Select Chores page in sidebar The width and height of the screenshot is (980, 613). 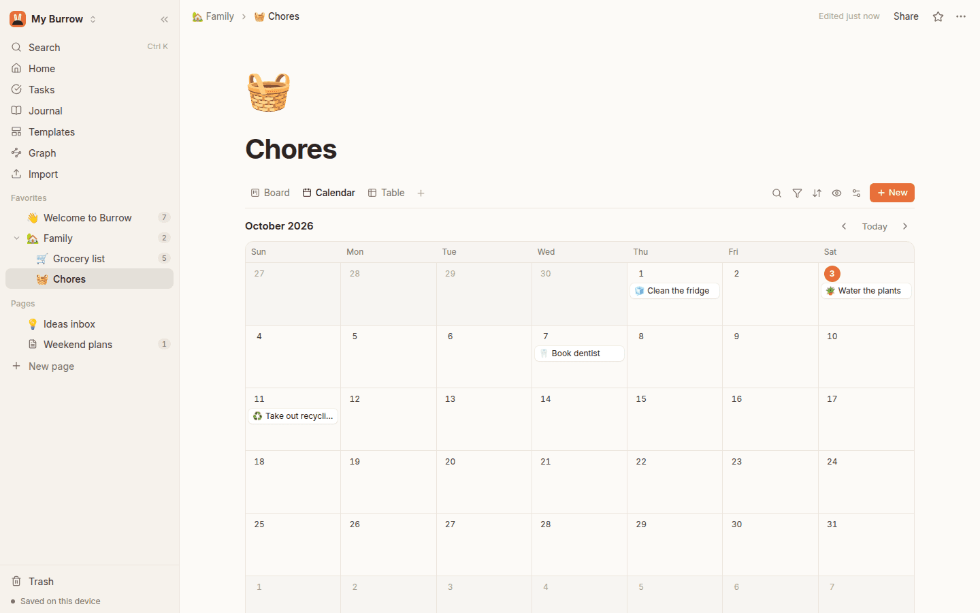click(89, 279)
